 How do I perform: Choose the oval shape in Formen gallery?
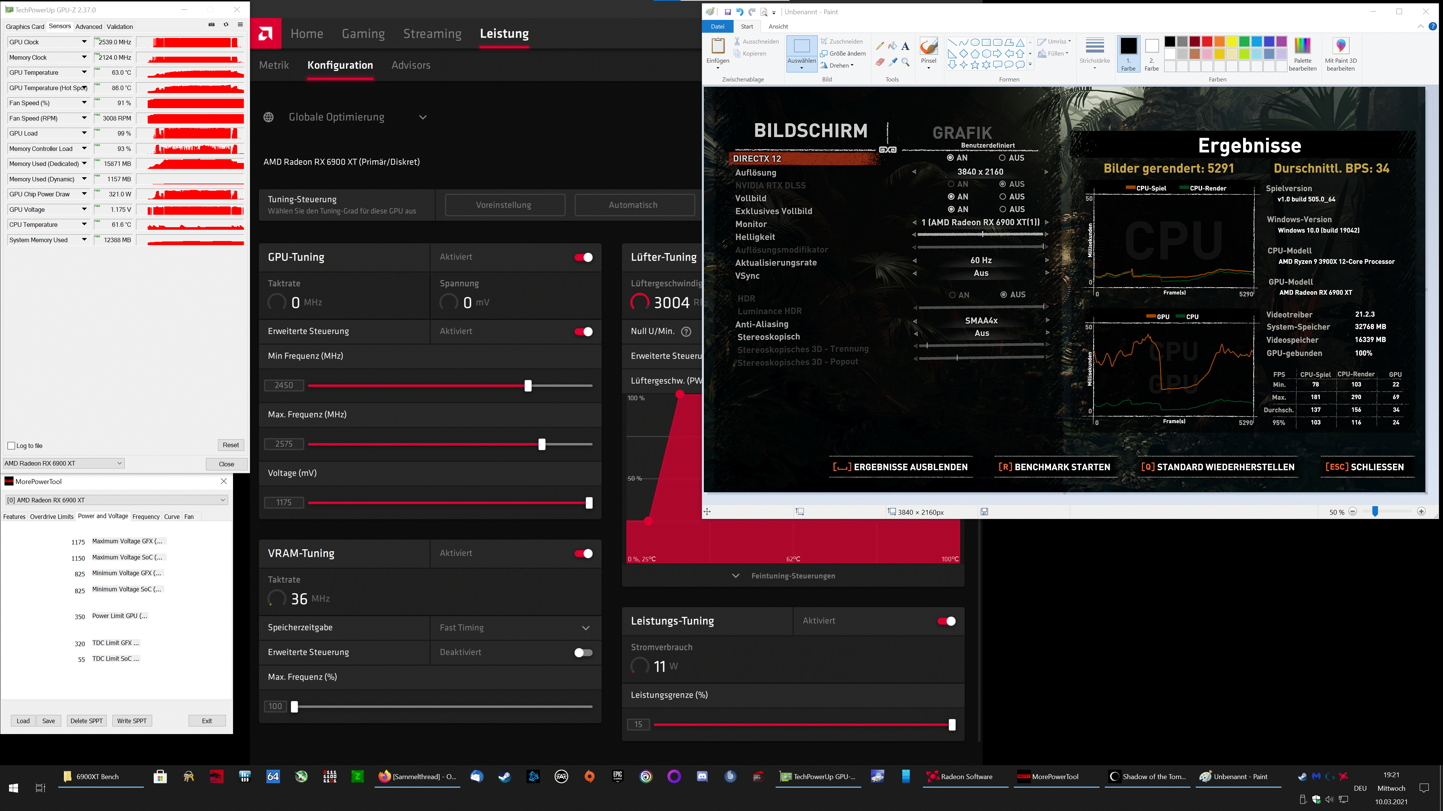click(x=975, y=42)
